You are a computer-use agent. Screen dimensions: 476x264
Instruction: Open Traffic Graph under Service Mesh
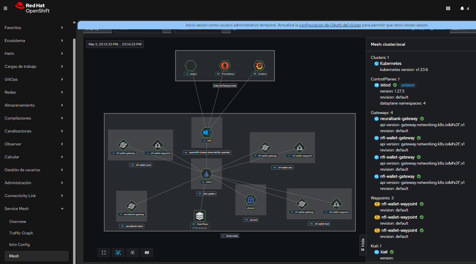tap(21, 233)
